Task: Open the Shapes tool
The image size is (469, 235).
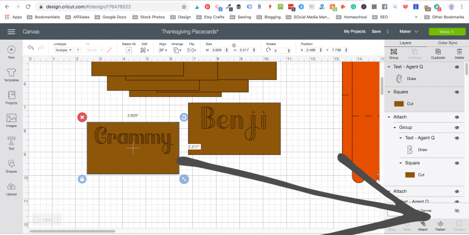Action: click(11, 166)
